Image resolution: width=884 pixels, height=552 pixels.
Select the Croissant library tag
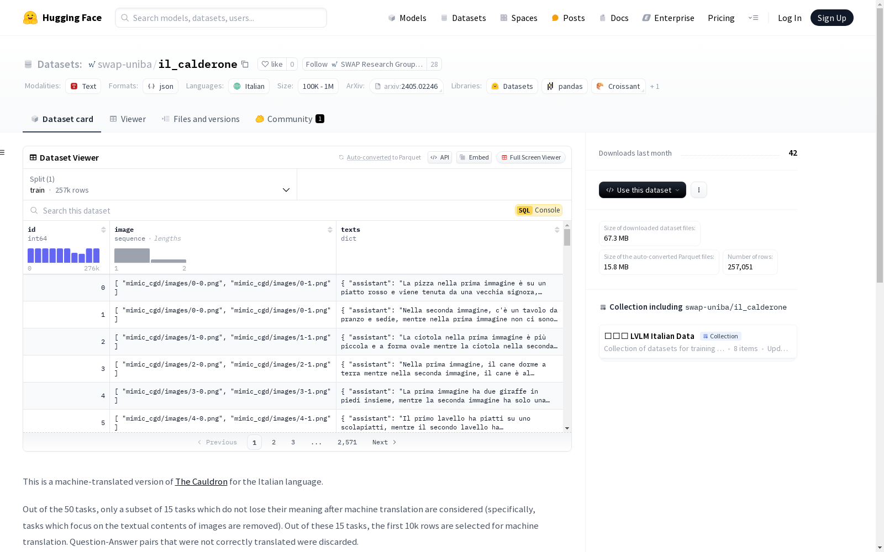[618, 86]
